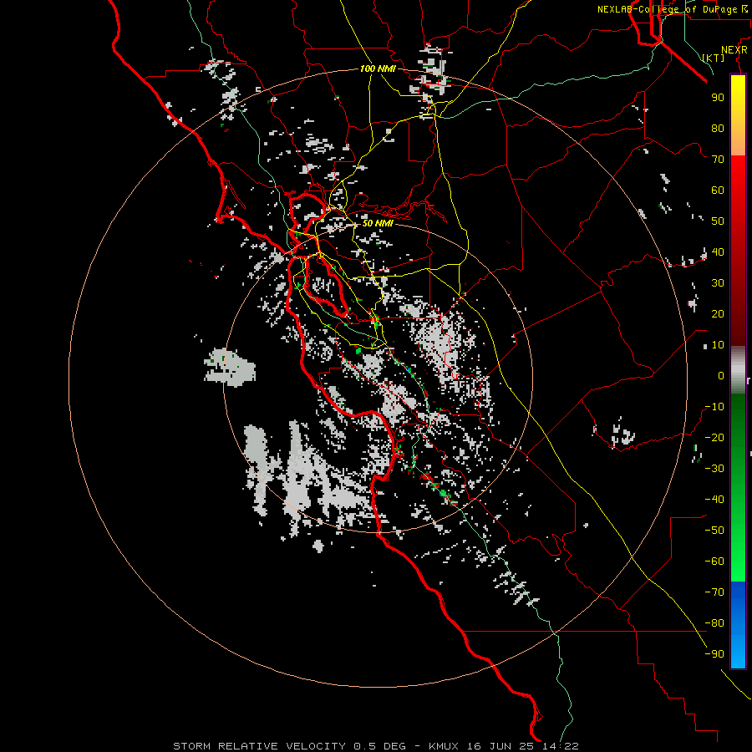The width and height of the screenshot is (752, 752).
Task: Click the -20 scale label
Action: (714, 437)
